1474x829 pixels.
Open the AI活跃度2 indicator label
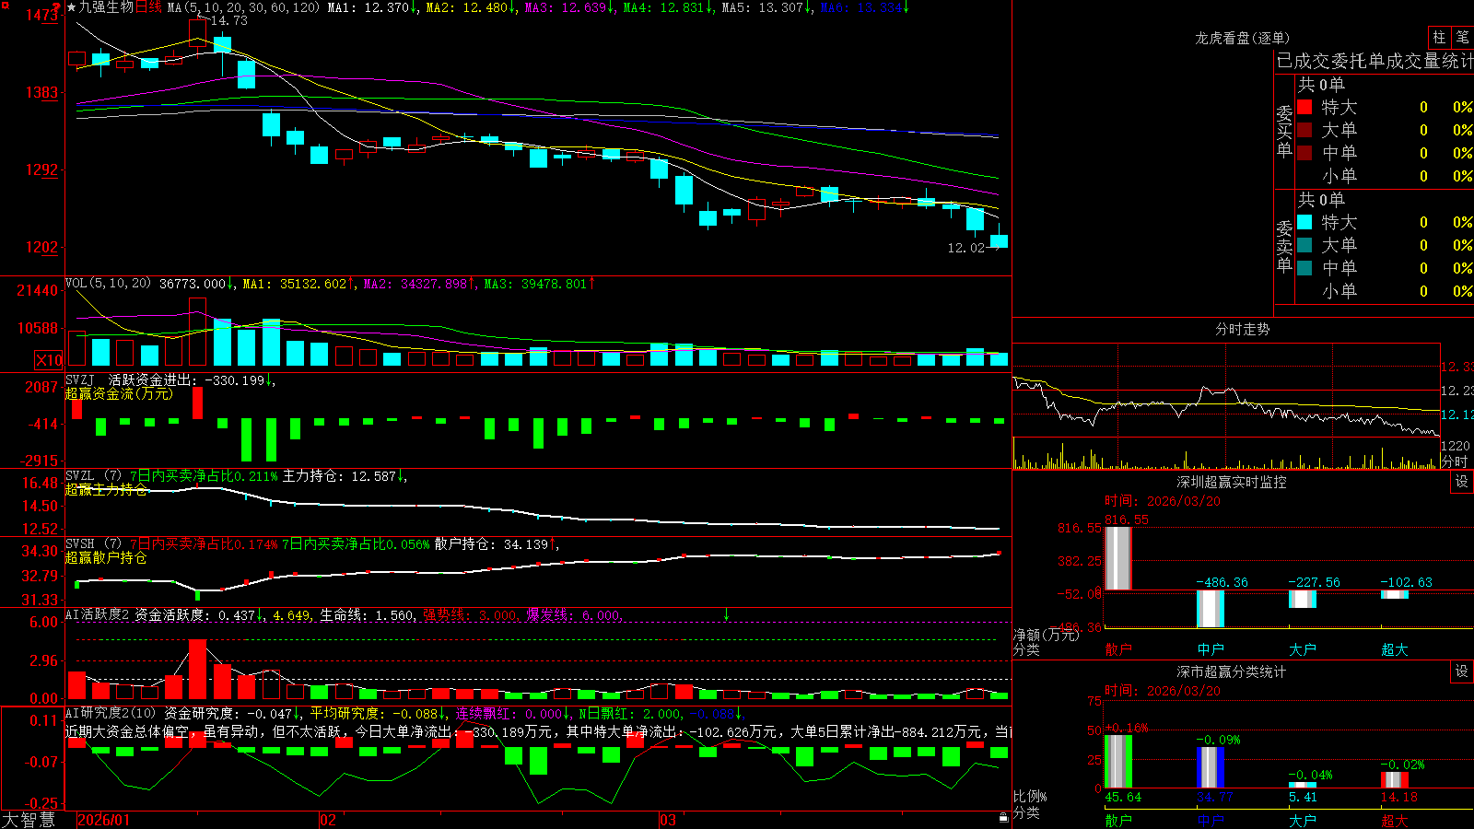(98, 614)
